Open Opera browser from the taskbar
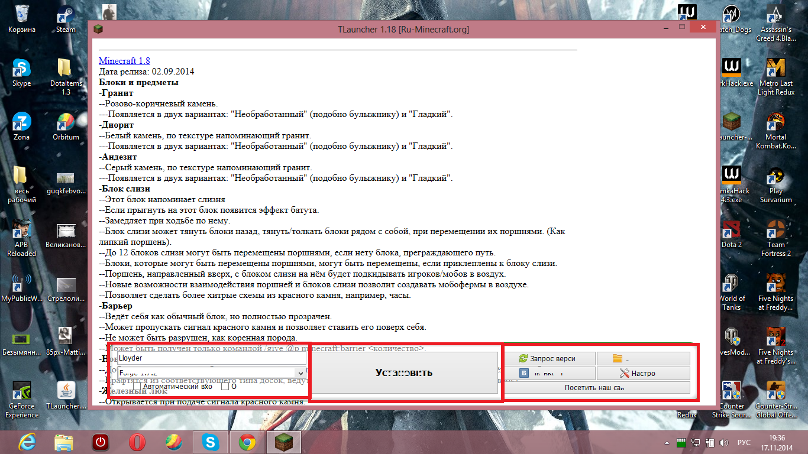This screenshot has width=808, height=454. point(137,442)
